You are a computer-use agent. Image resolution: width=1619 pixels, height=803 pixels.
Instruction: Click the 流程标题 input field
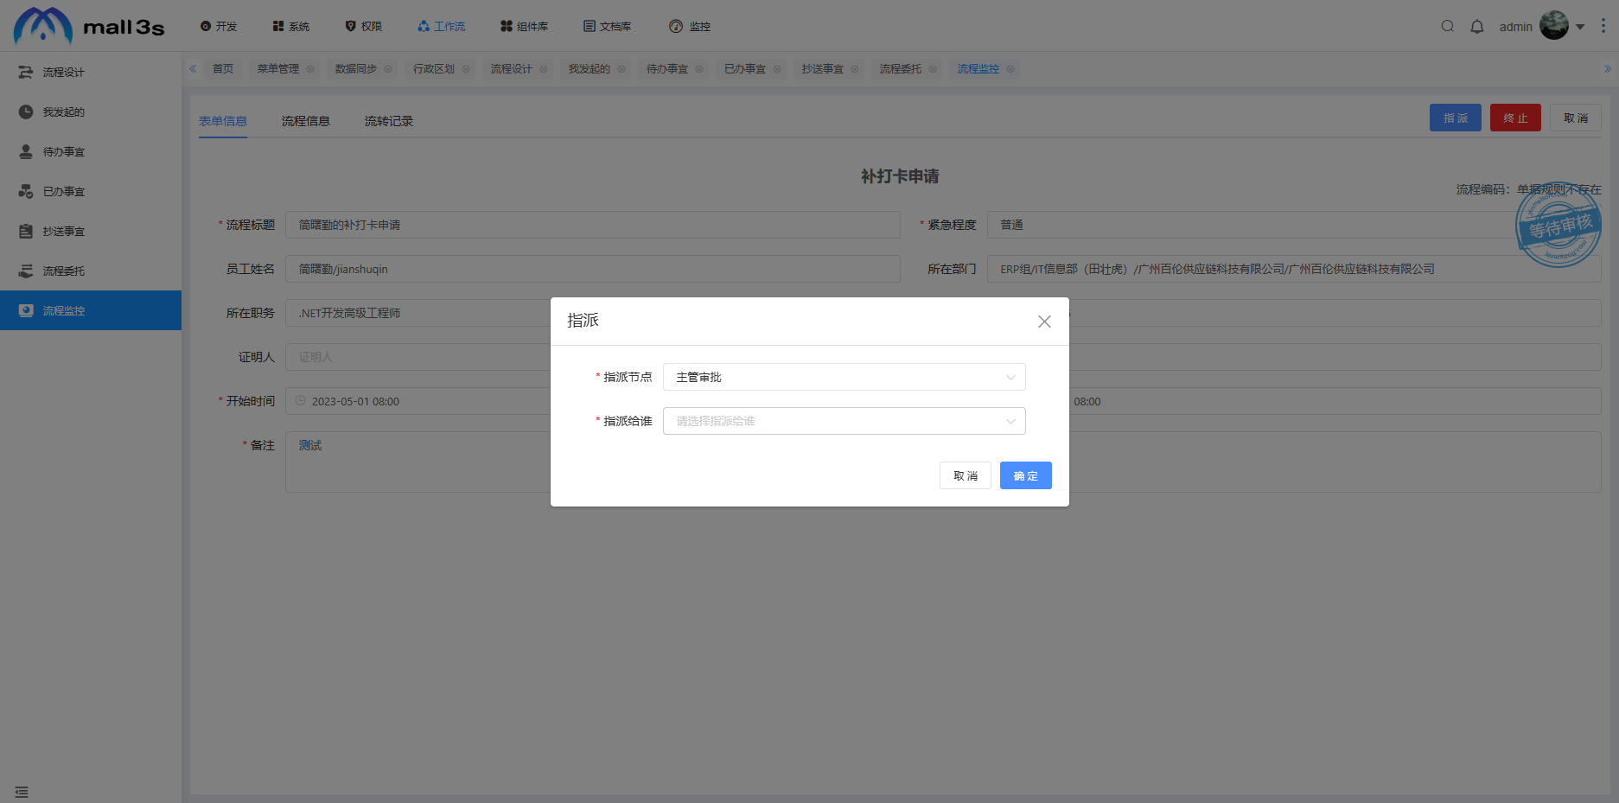tap(593, 225)
